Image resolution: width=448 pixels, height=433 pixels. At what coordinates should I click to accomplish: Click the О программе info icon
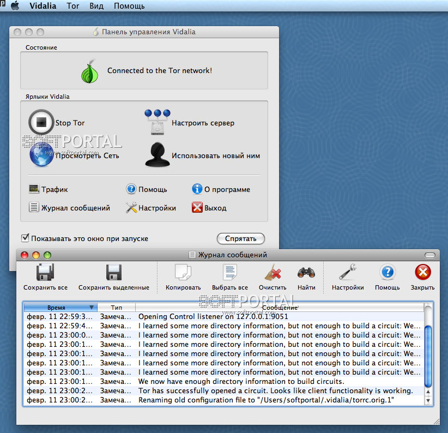197,189
